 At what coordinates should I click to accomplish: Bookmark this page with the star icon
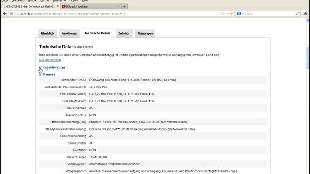click(x=222, y=14)
